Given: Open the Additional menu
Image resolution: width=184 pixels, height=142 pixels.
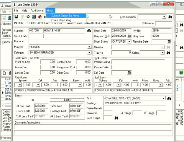Looking at the screenshot, I should pos(37,10).
